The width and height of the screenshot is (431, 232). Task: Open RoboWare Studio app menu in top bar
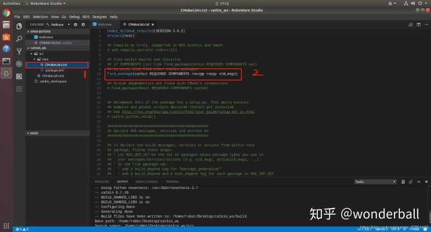(45, 4)
